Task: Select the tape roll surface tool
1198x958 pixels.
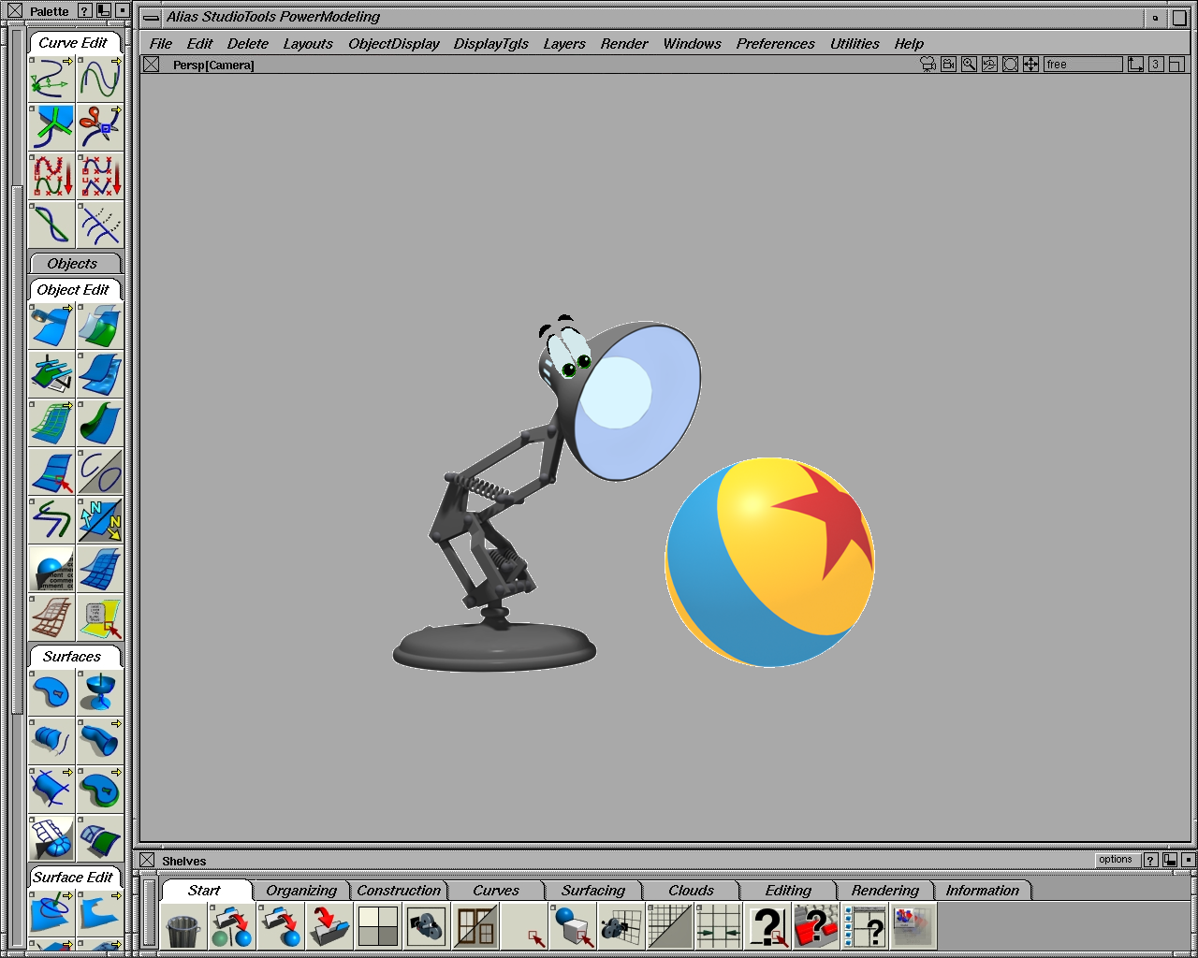Action: tap(51, 326)
